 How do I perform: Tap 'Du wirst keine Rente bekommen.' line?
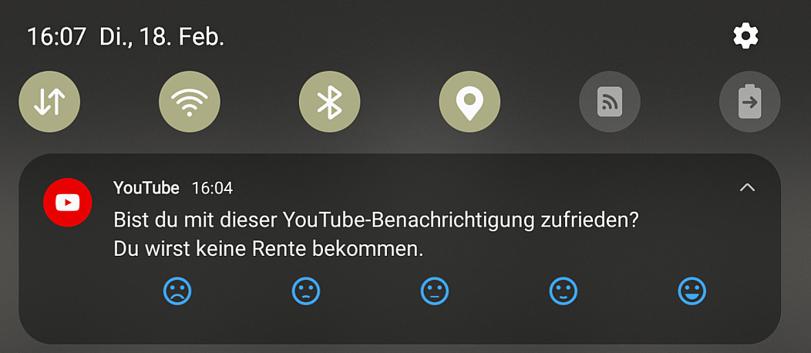268,250
